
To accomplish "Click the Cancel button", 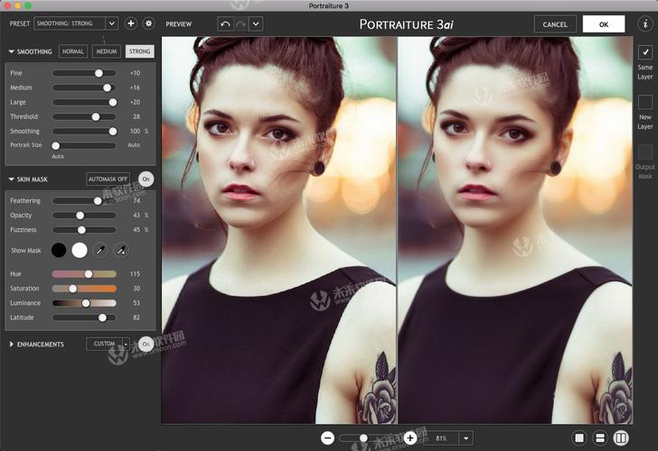I will click(555, 24).
